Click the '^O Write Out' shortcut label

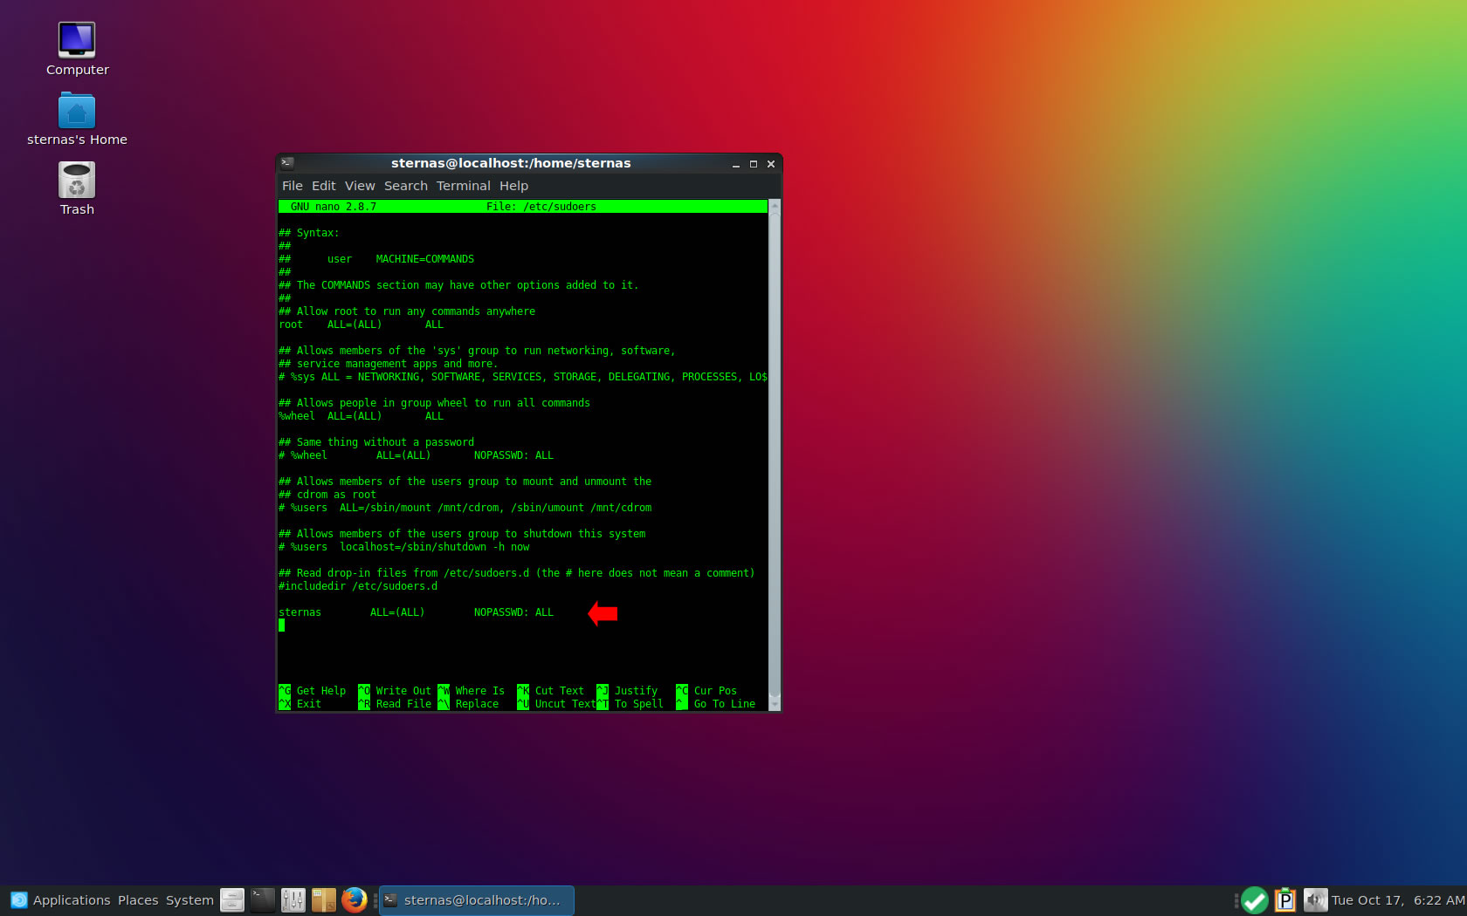pyautogui.click(x=395, y=691)
